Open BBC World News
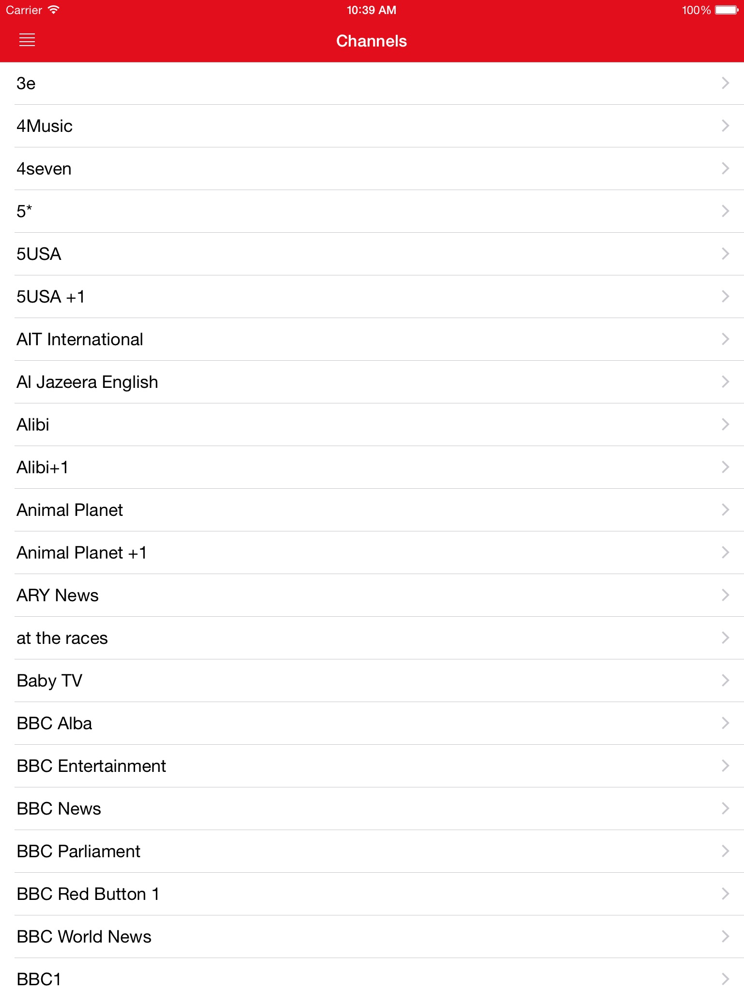 (84, 937)
